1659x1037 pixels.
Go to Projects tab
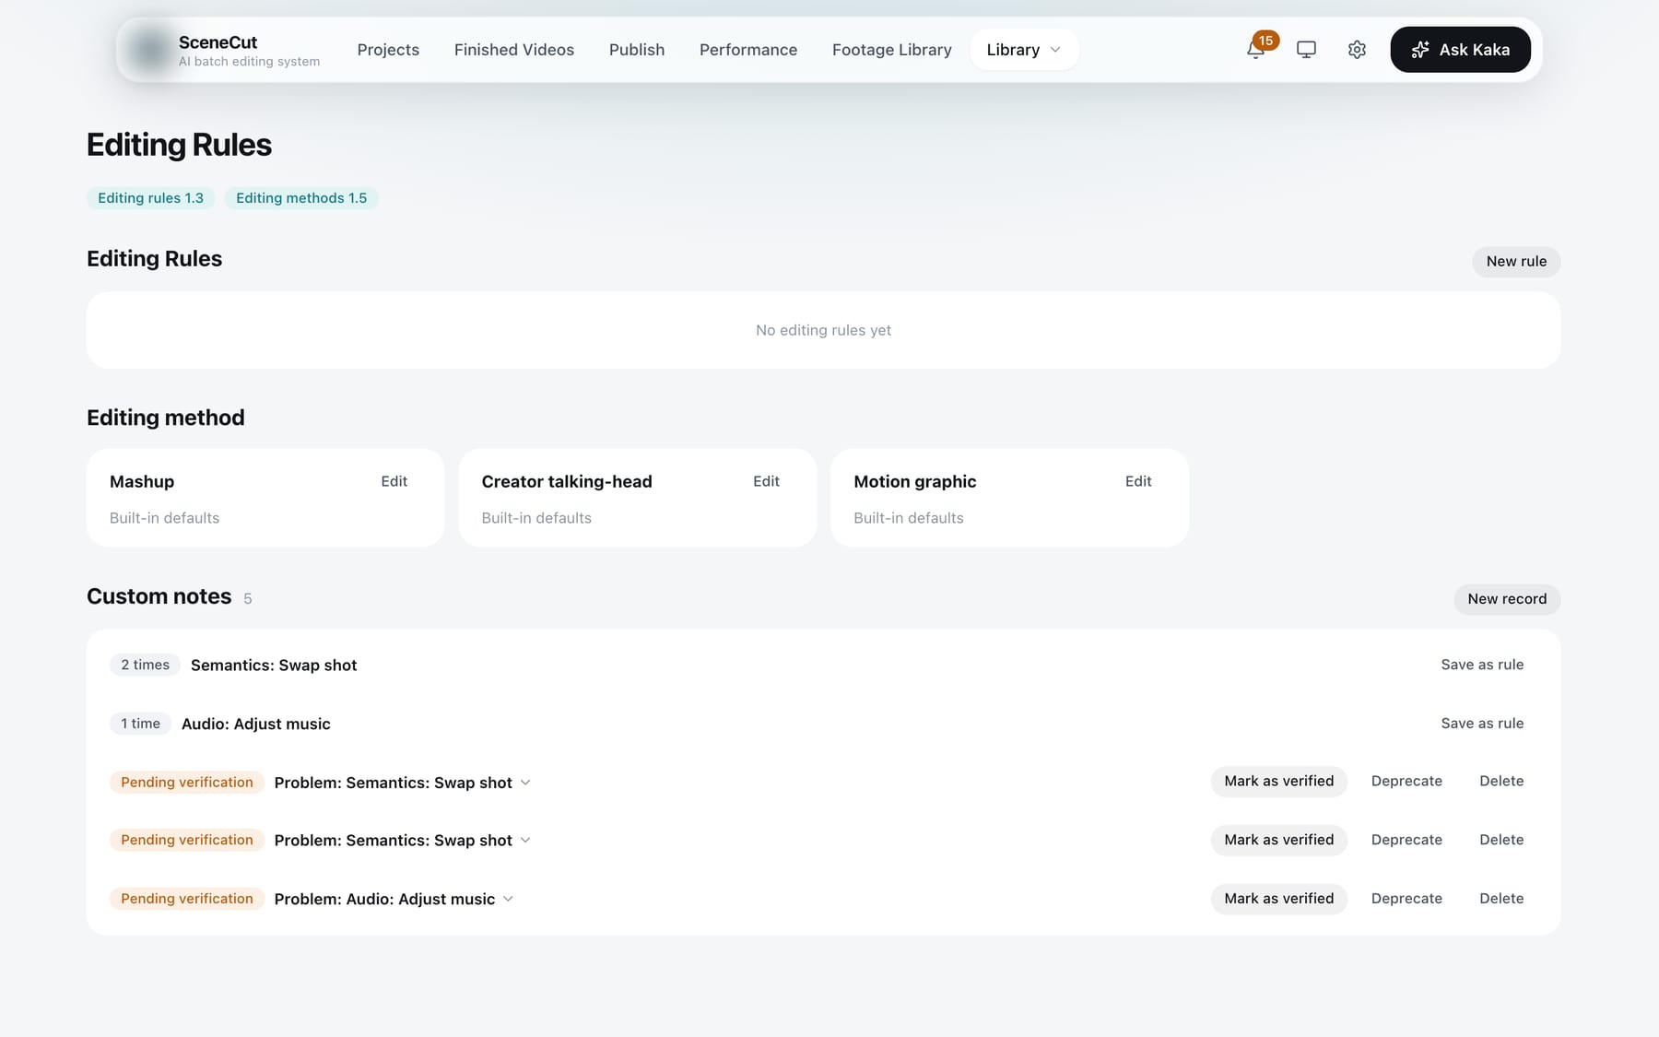tap(388, 50)
